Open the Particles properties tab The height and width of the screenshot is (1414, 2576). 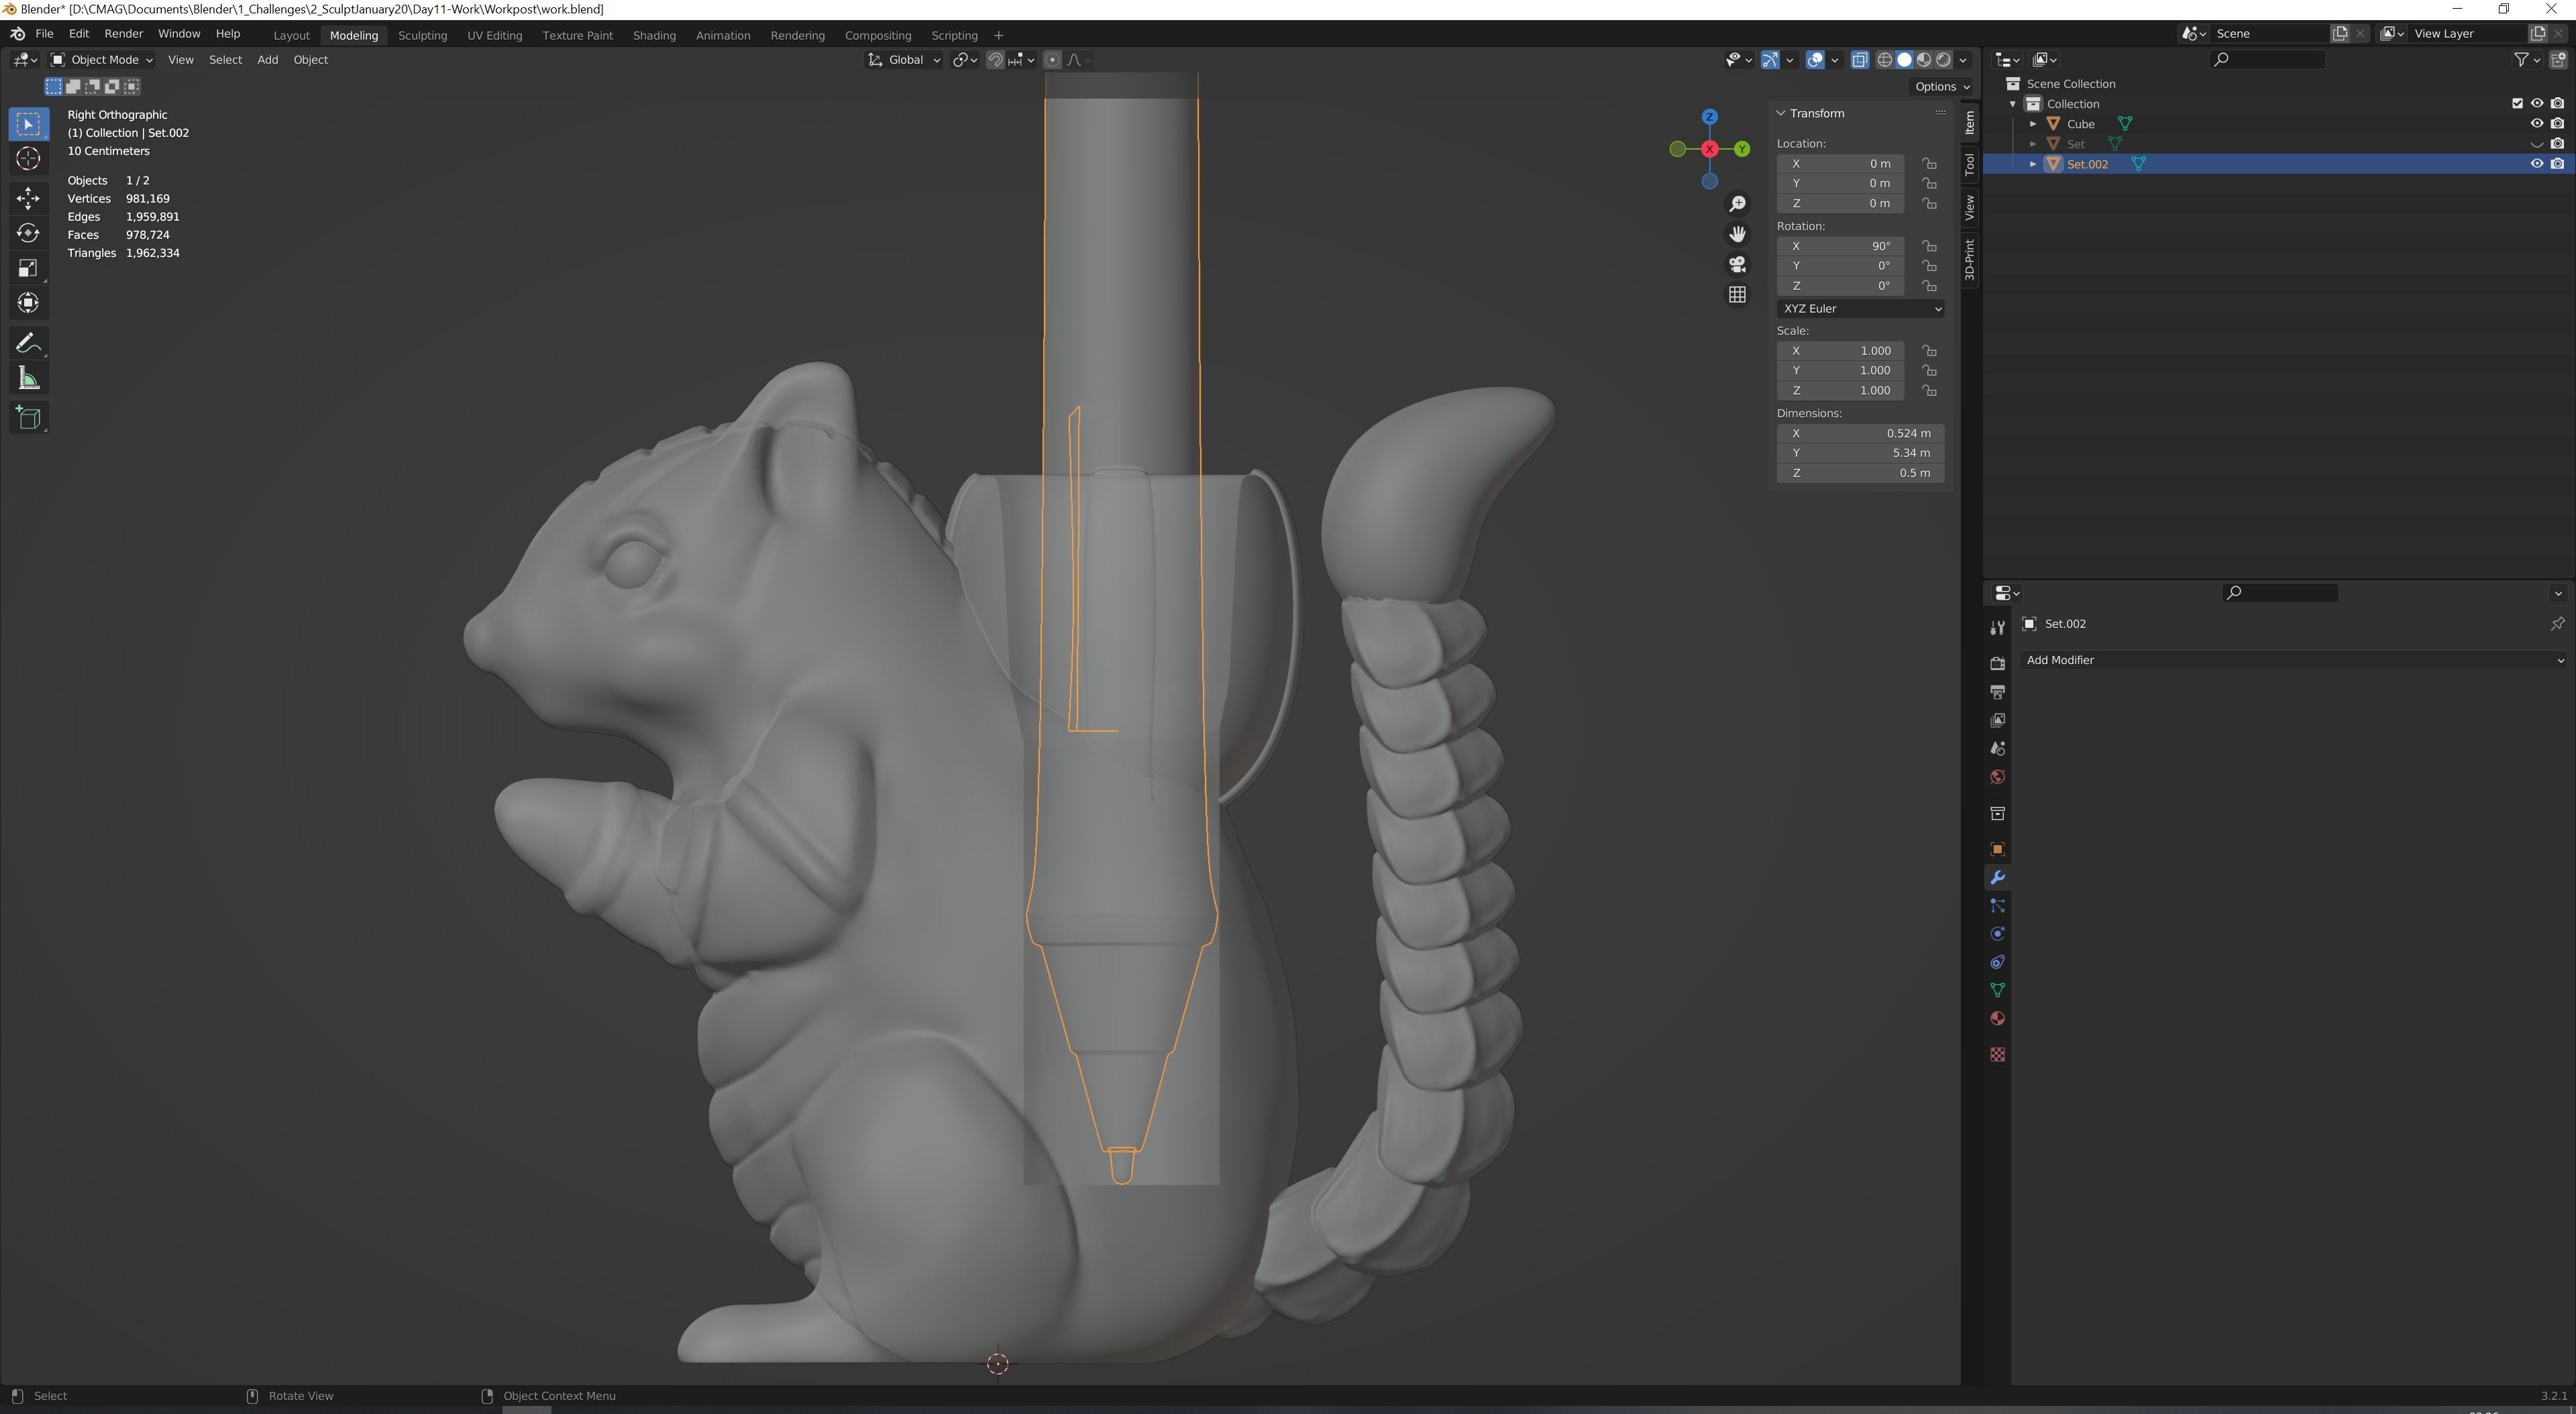click(x=1997, y=906)
